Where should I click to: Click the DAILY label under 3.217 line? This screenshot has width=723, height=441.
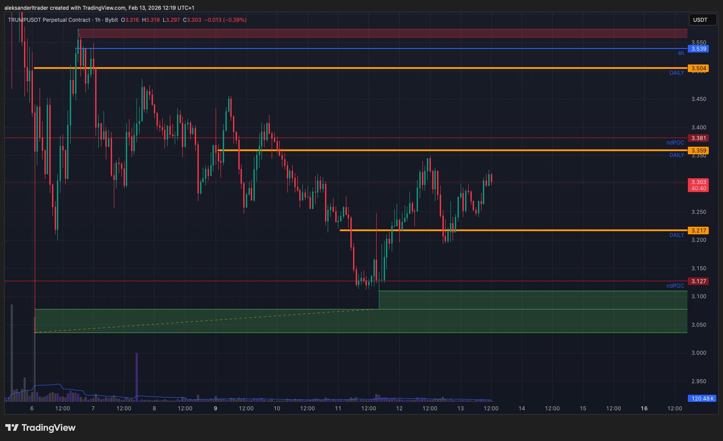click(x=677, y=235)
